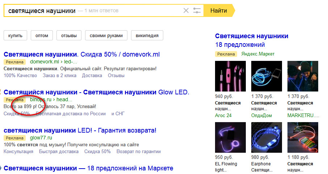Screen dimensions: 328x174
Task: Open advanced search settings sliders icon
Action: coord(197,10)
